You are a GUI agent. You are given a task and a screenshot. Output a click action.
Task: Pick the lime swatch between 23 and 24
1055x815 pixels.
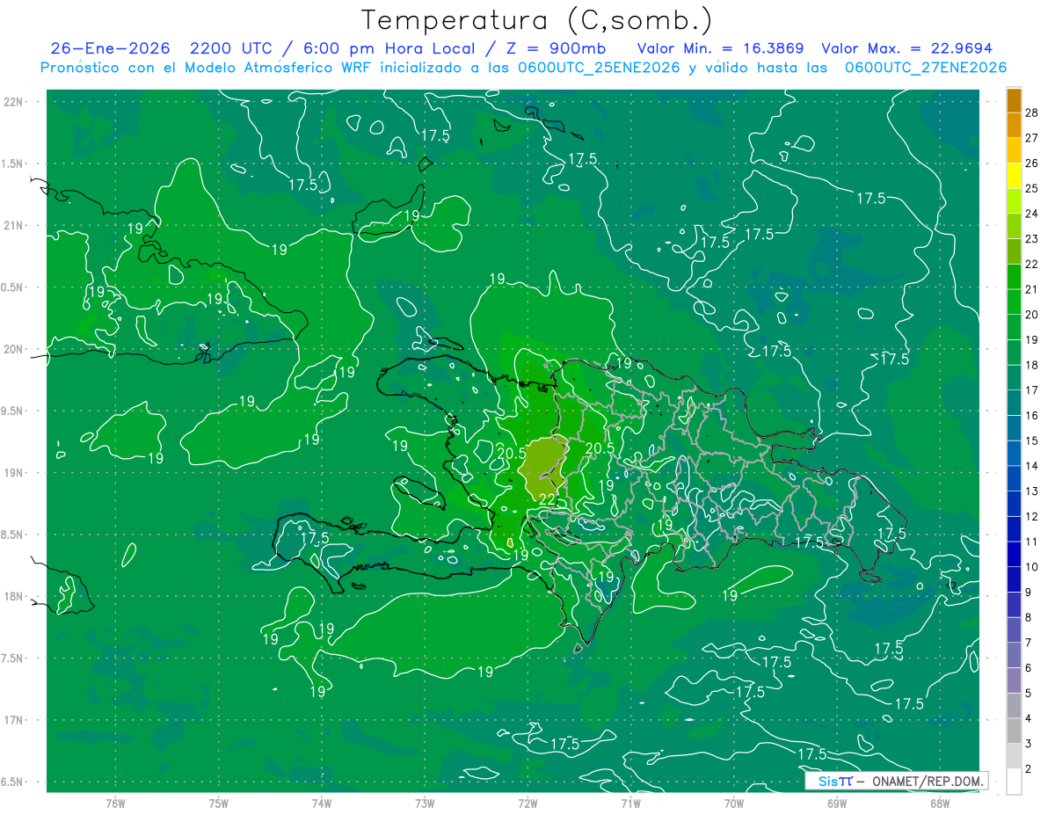(1014, 226)
